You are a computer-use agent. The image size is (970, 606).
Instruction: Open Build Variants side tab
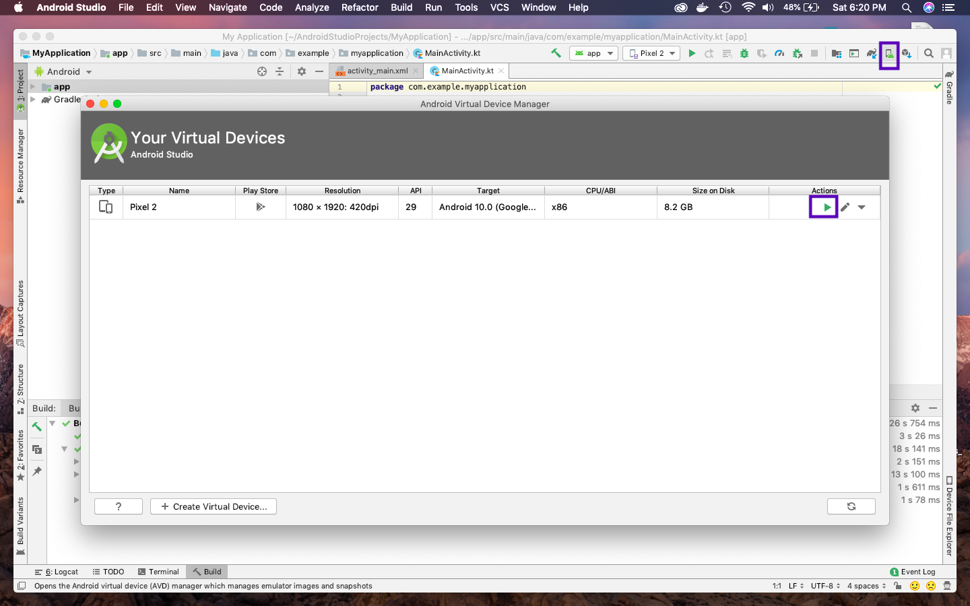(20, 526)
